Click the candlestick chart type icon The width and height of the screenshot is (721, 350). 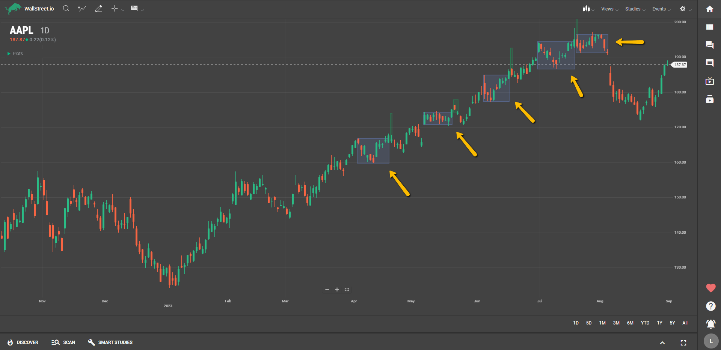click(x=586, y=9)
